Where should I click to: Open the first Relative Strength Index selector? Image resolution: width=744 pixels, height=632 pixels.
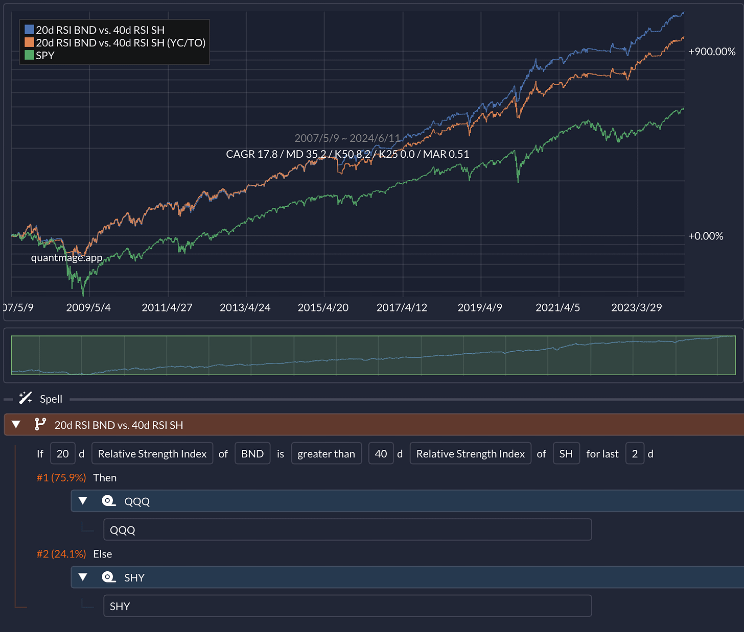(152, 453)
